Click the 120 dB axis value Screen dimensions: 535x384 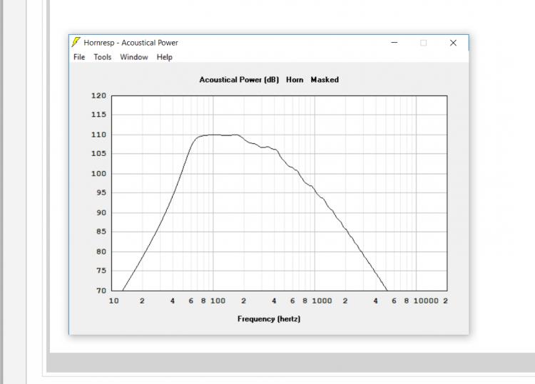[98, 95]
